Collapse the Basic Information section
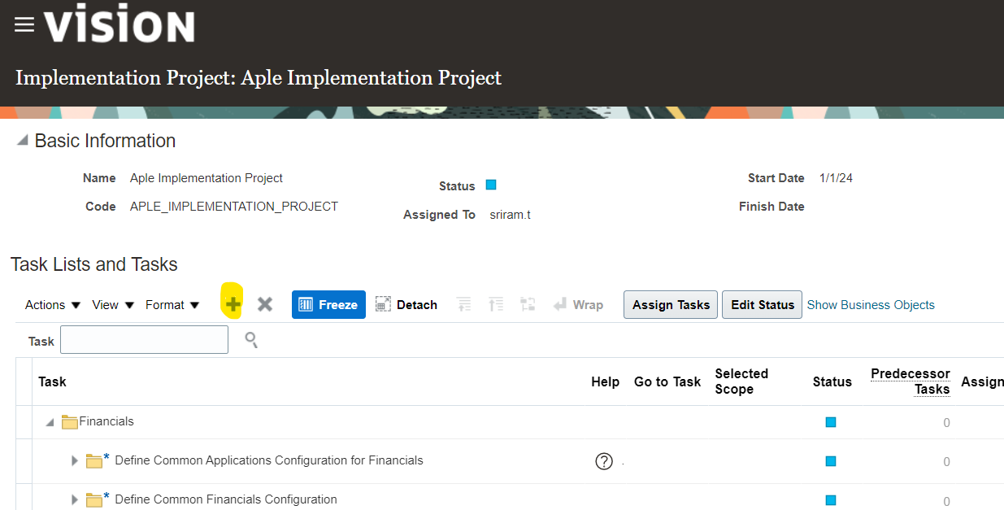1004x510 pixels. tap(22, 141)
